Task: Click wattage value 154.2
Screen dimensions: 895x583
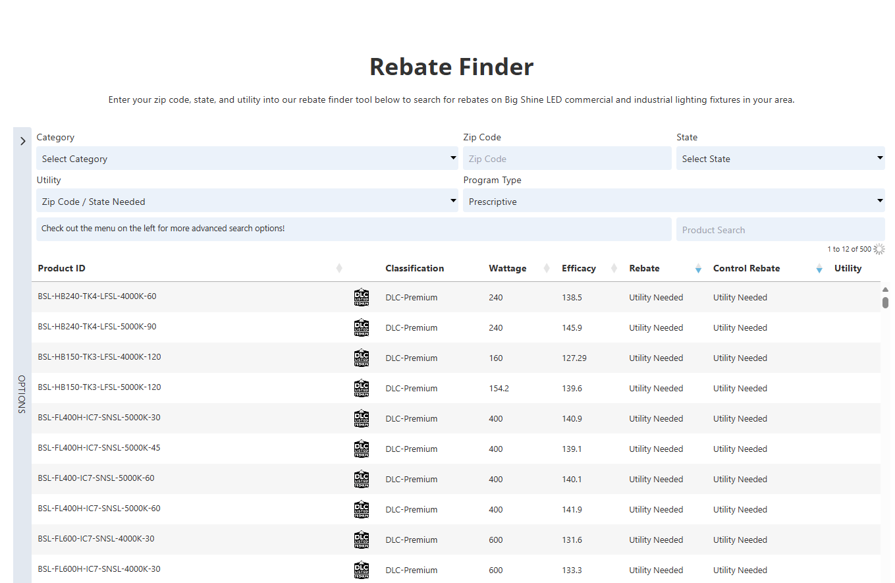Action: click(x=499, y=389)
